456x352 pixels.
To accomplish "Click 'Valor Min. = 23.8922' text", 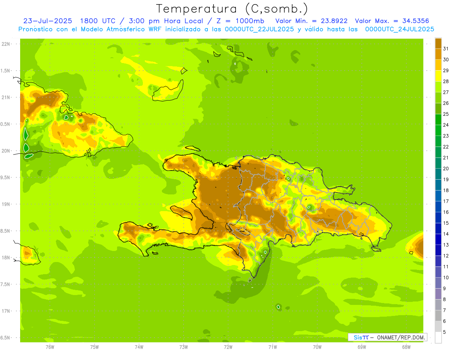I will point(311,21).
